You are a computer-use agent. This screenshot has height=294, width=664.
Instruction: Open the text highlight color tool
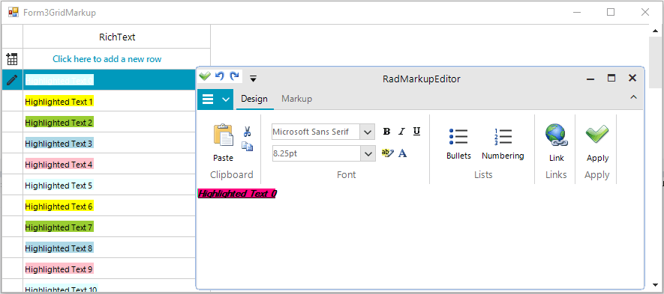387,153
